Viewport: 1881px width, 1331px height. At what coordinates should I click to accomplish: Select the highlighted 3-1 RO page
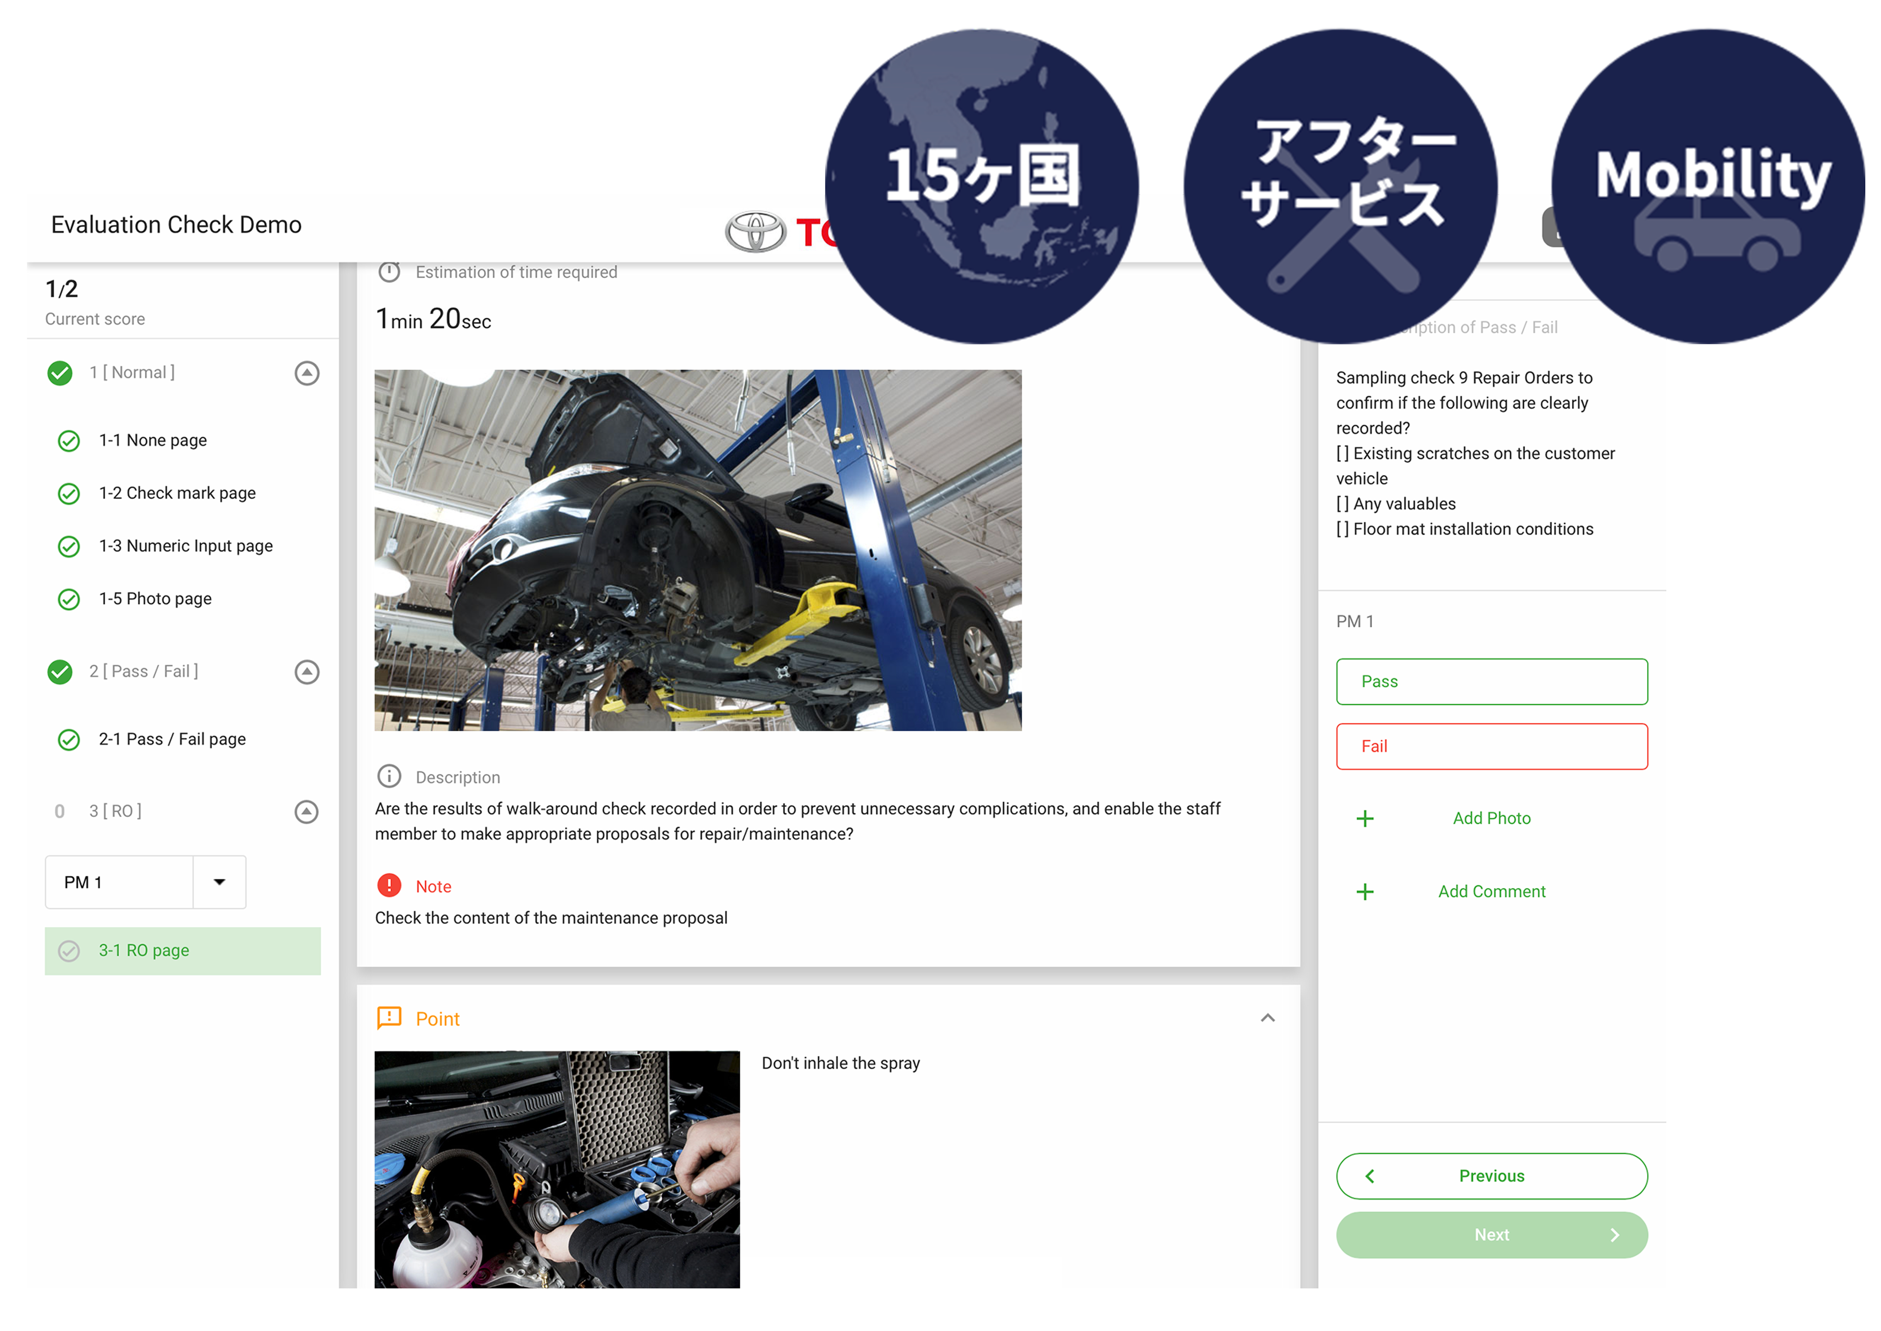point(183,951)
